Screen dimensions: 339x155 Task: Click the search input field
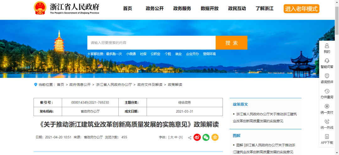pos(151,43)
